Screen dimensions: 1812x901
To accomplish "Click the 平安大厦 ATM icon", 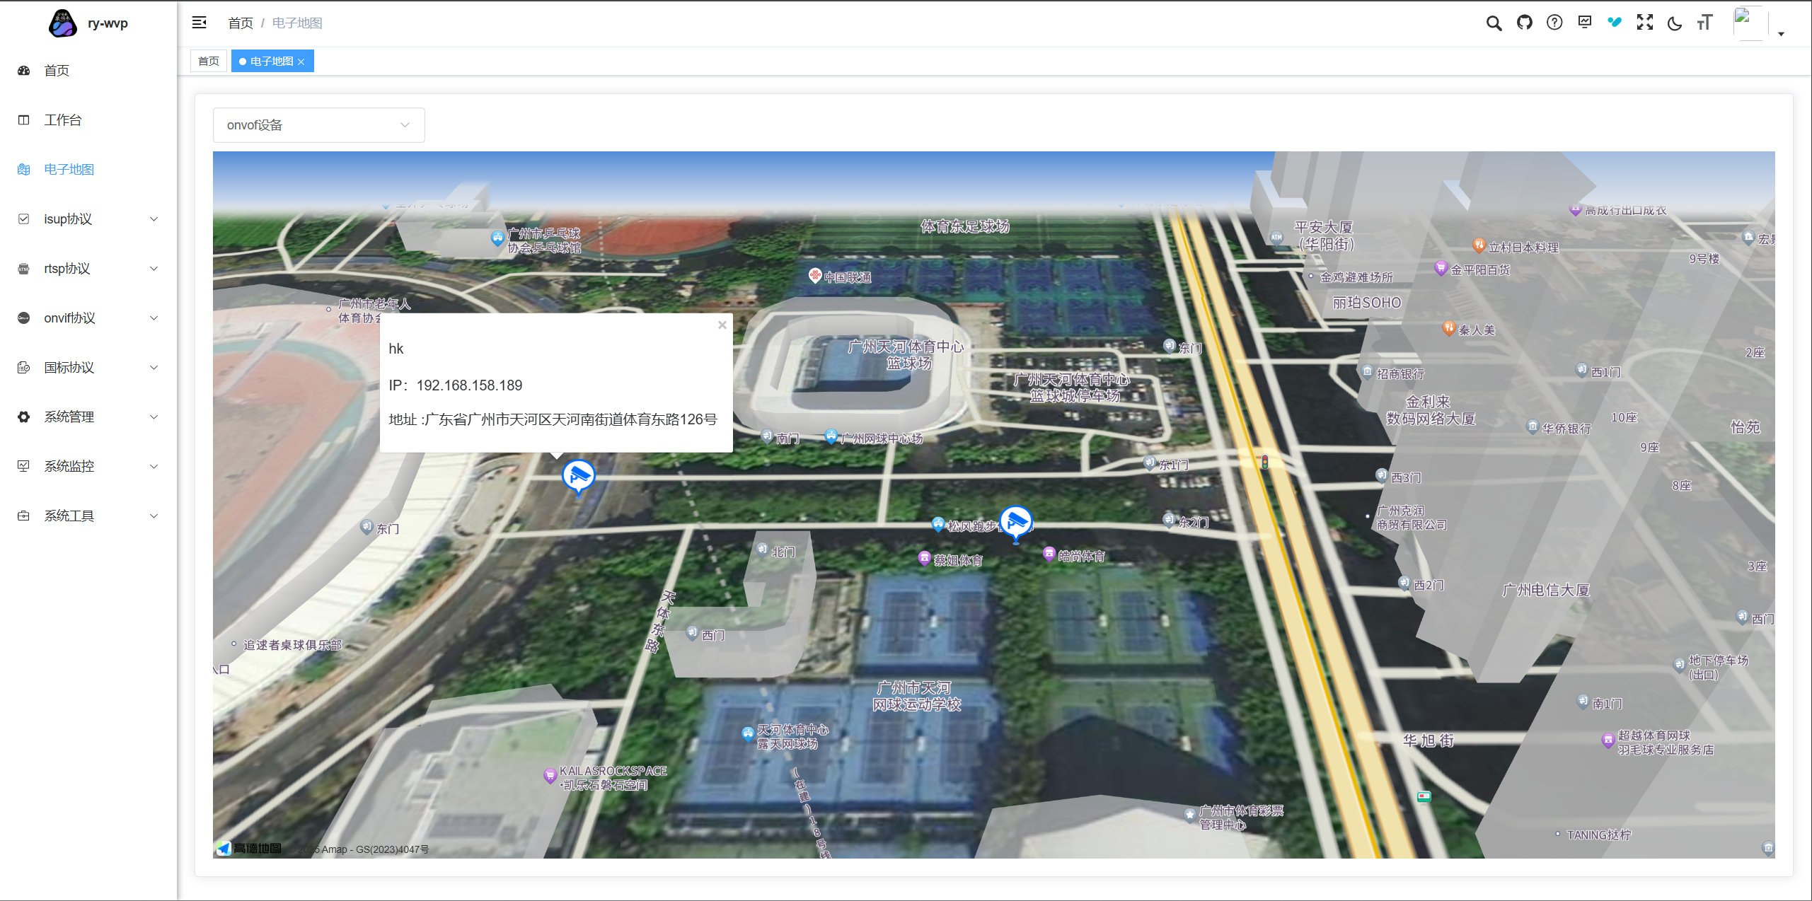I will click(1276, 238).
